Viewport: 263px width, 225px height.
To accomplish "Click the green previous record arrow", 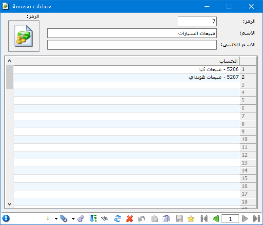I will point(216,219).
